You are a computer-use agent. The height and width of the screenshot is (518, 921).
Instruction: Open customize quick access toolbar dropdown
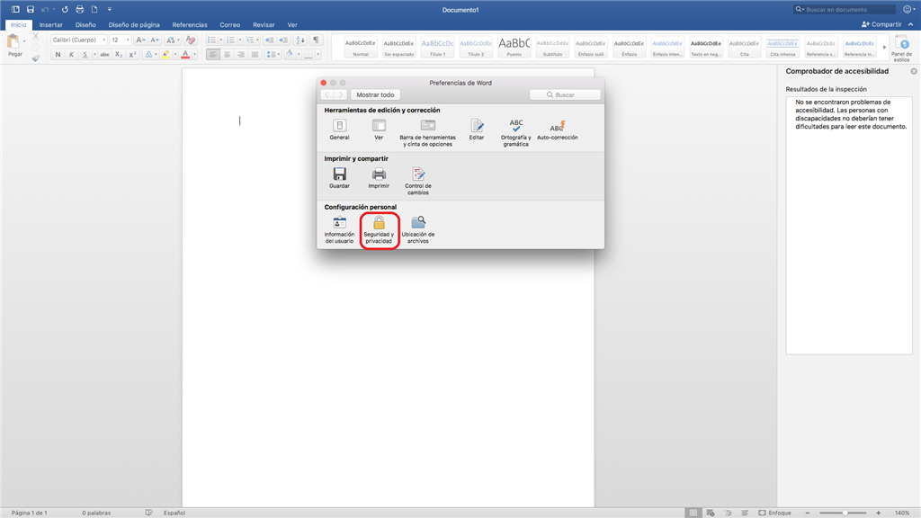109,9
